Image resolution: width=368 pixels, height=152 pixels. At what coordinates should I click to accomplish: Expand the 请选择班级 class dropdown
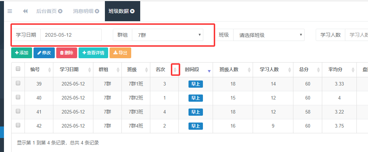click(x=269, y=35)
